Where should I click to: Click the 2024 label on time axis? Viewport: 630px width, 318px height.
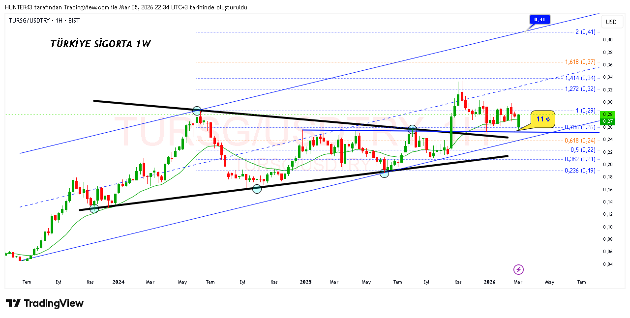click(118, 282)
